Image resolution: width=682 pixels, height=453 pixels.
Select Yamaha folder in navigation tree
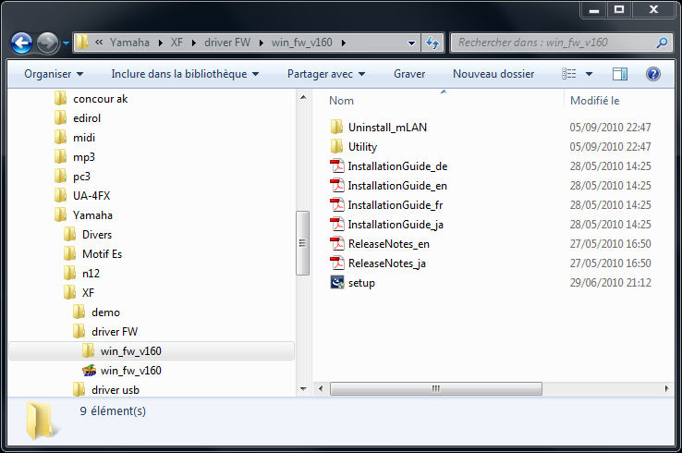pos(92,215)
